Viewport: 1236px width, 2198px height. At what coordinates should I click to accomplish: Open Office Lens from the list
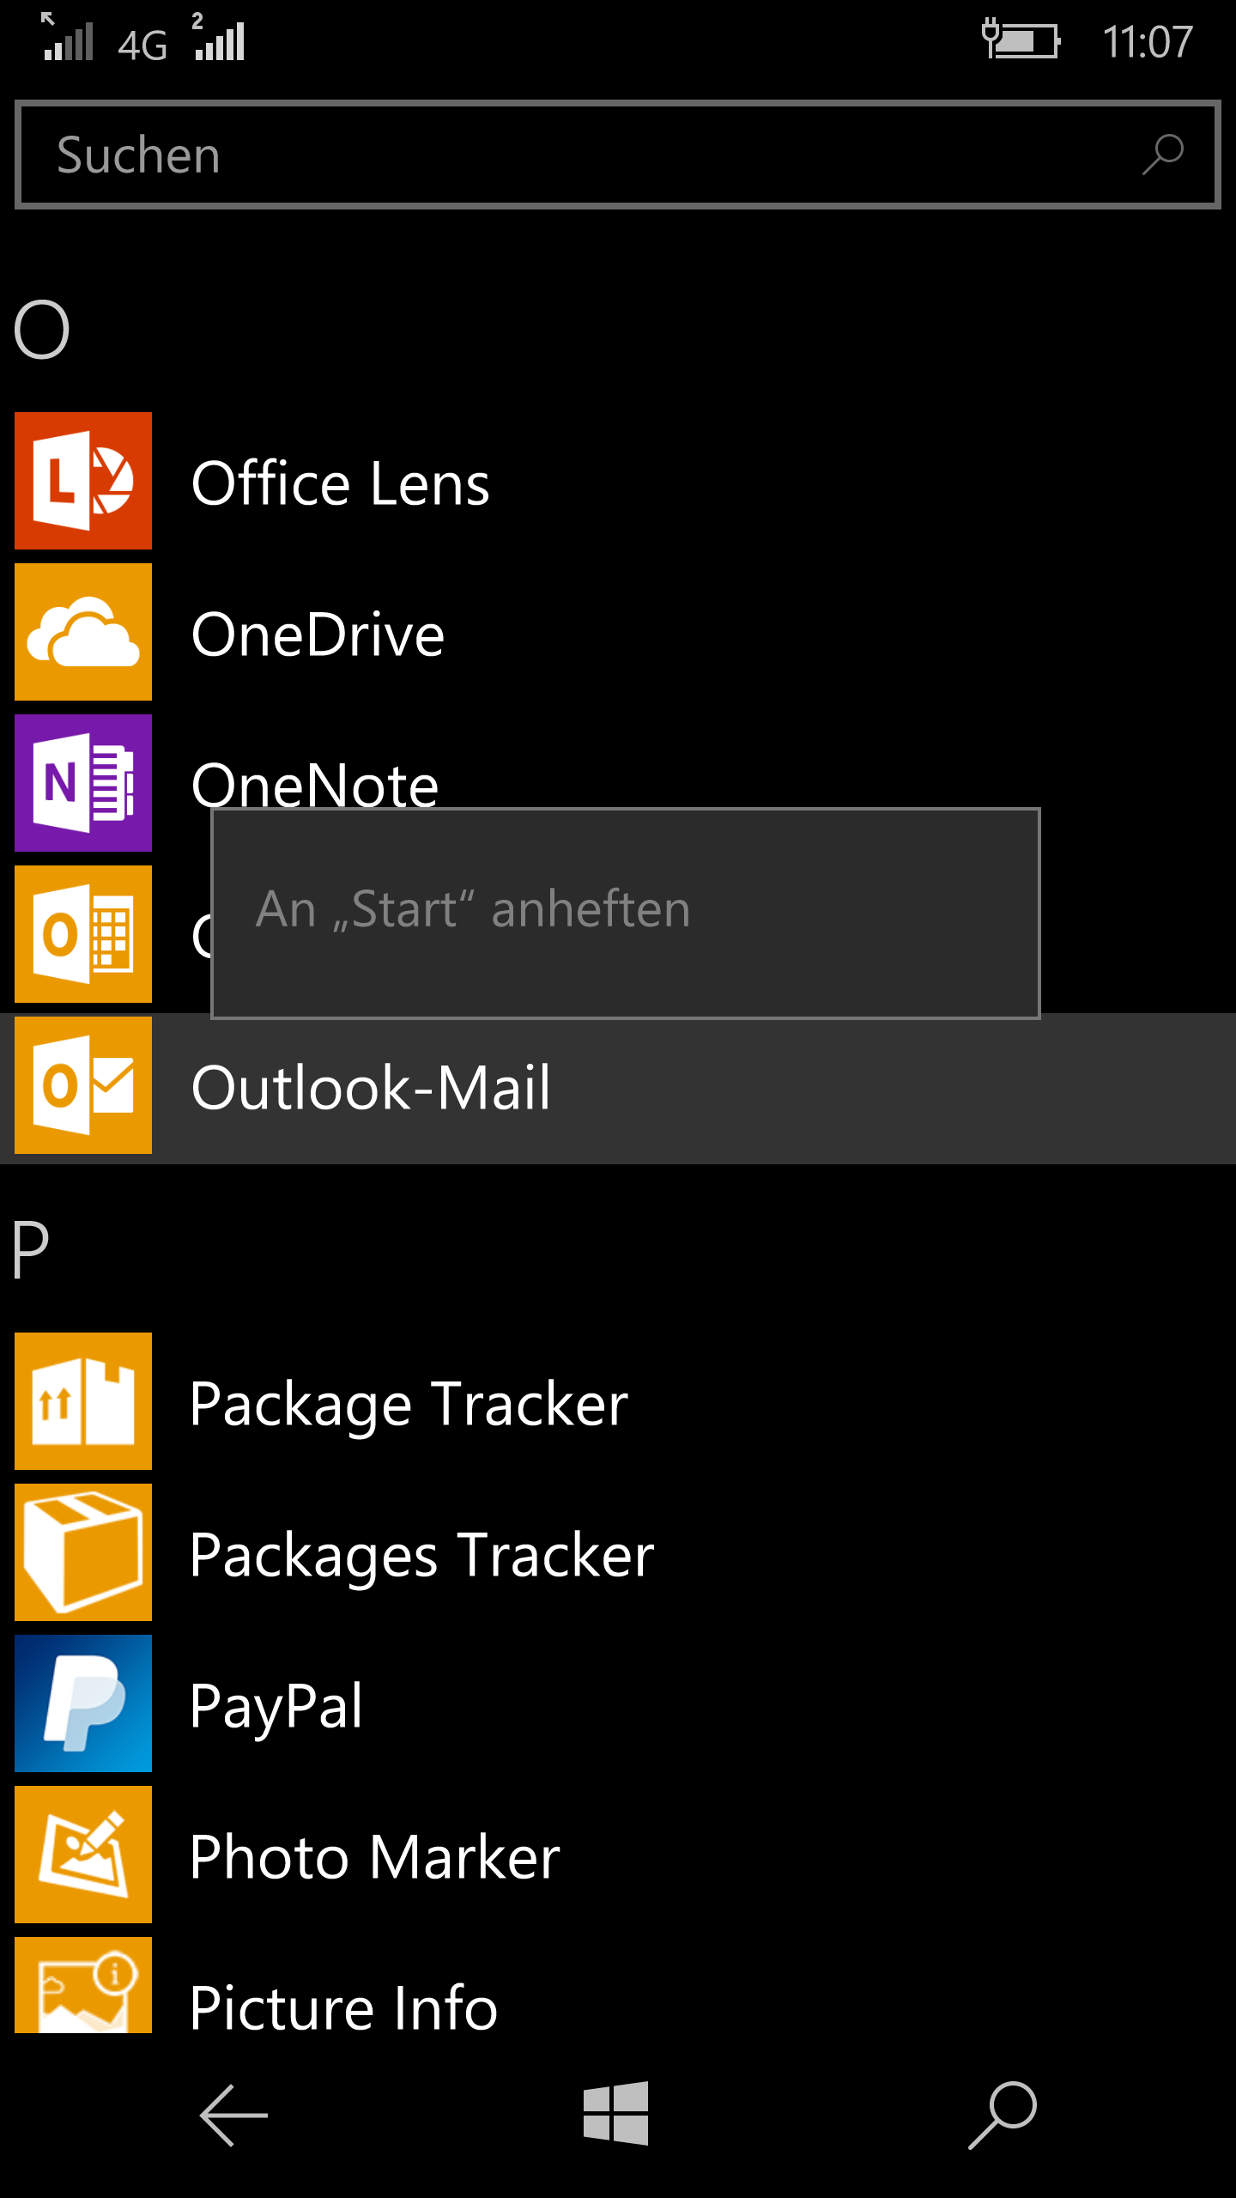340,483
